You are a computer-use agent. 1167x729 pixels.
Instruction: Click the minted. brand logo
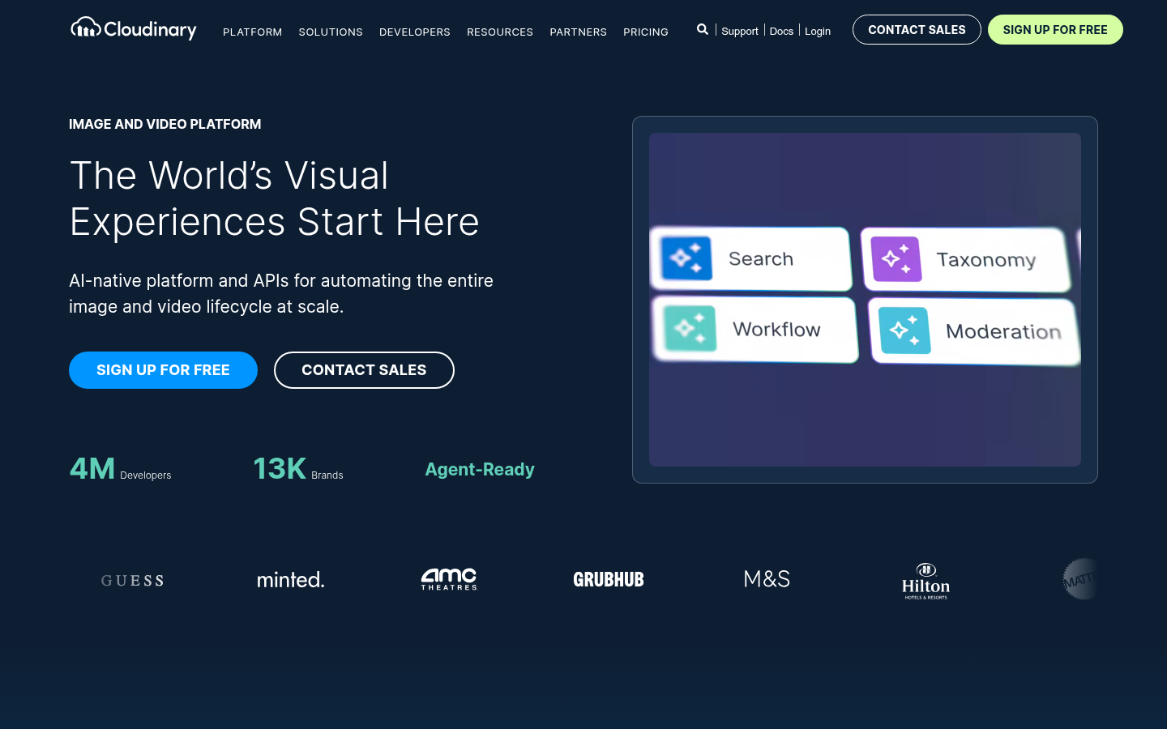click(291, 579)
